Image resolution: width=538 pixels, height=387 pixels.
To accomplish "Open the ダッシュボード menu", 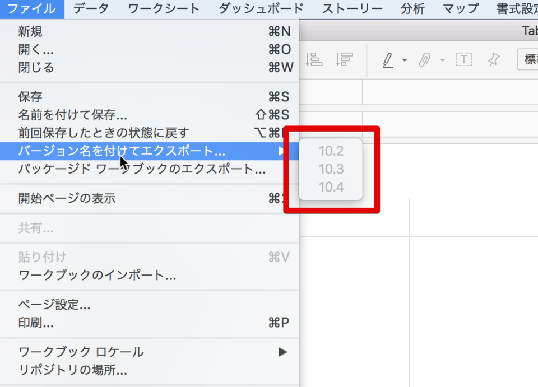I will pyautogui.click(x=261, y=8).
